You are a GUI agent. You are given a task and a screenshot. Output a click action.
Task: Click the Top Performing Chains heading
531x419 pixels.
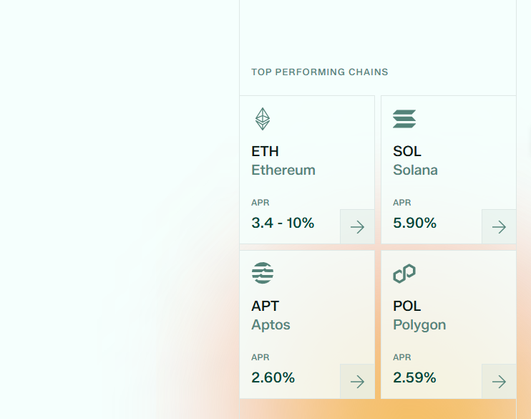(319, 72)
